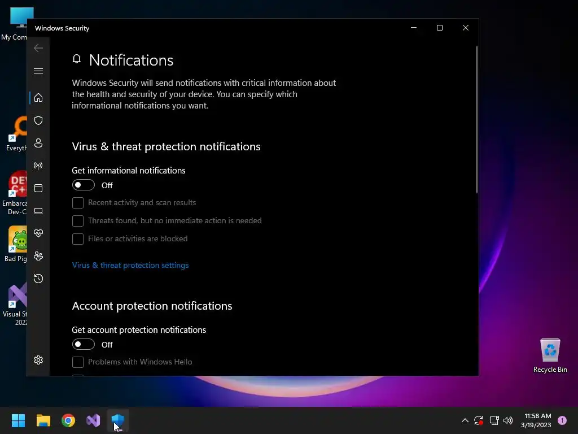Open Device performance & health heart icon
Screen dimensions: 578x434
[38, 233]
